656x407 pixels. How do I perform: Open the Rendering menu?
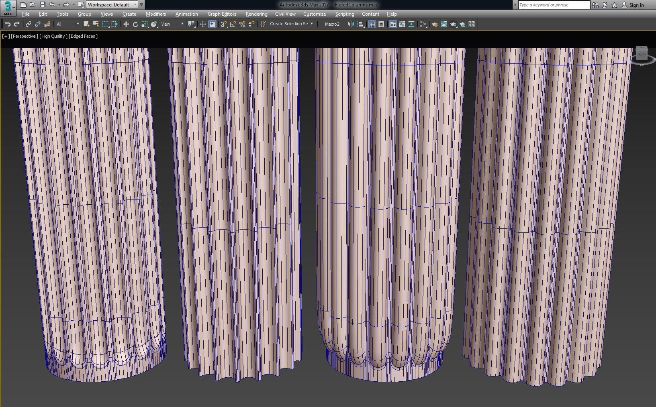pos(256,14)
